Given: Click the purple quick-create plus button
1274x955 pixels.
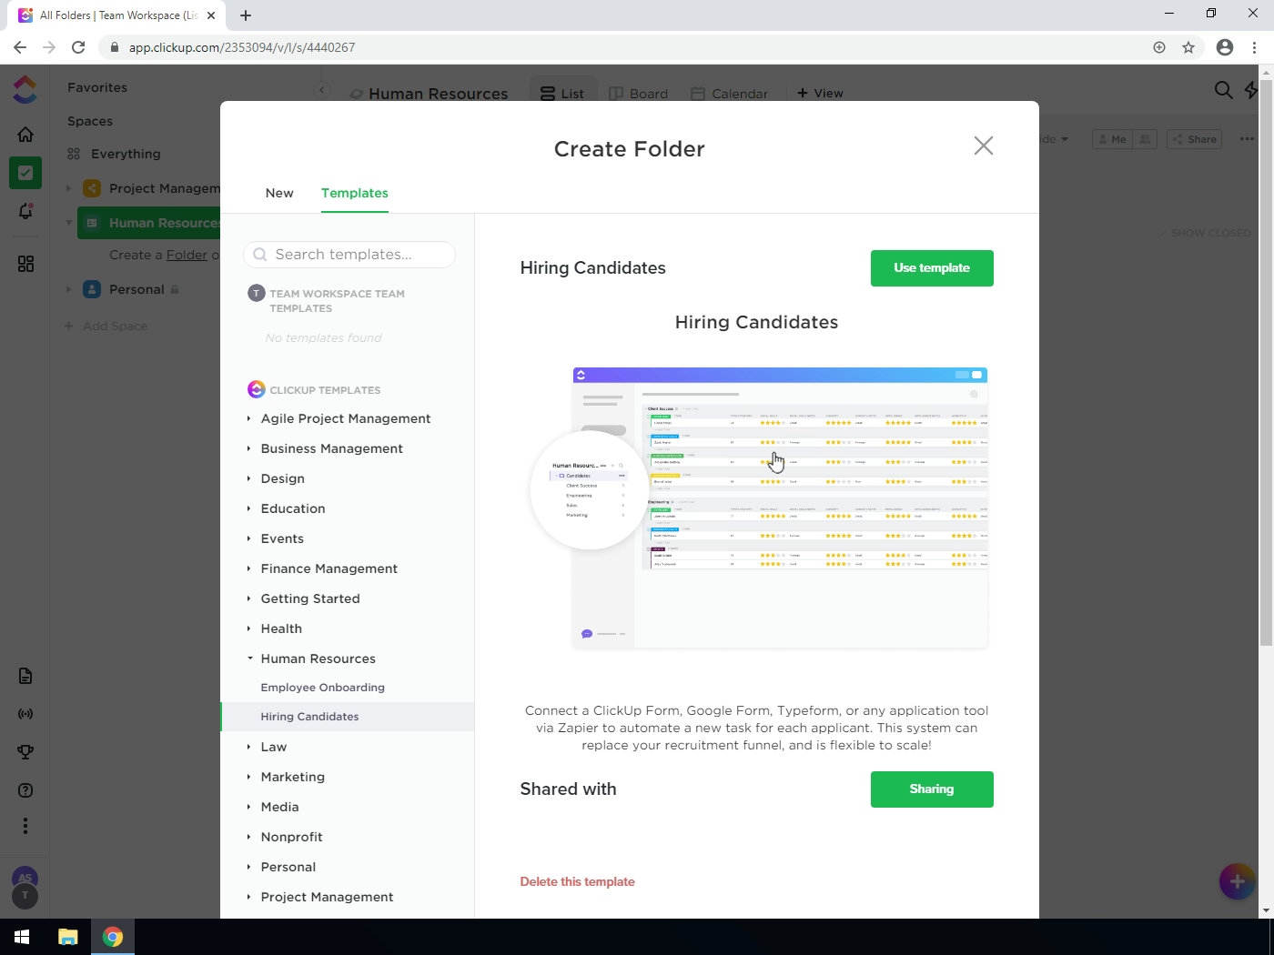Looking at the screenshot, I should click(x=1237, y=881).
